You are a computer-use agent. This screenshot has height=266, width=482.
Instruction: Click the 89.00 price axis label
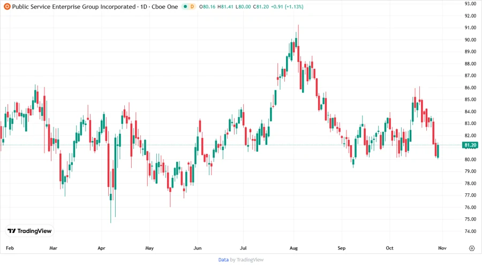pyautogui.click(x=470, y=51)
